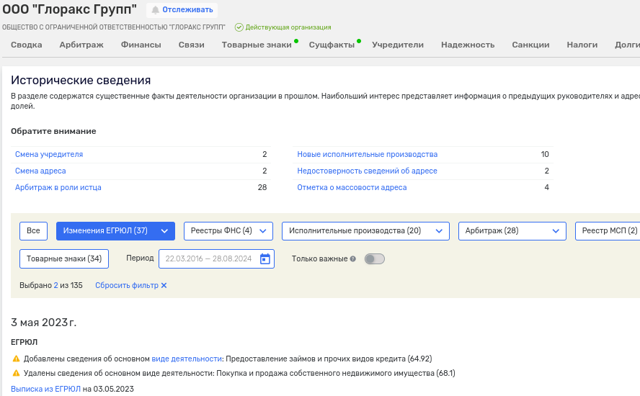Click the Исторические сведения heading

pyautogui.click(x=81, y=81)
